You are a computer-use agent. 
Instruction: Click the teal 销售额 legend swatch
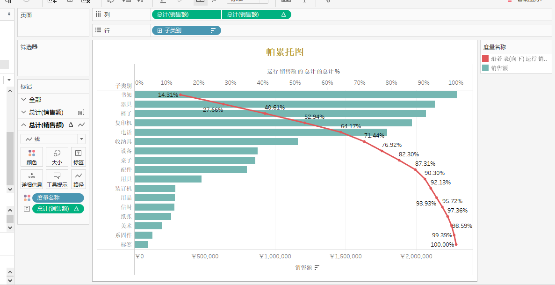coord(485,68)
